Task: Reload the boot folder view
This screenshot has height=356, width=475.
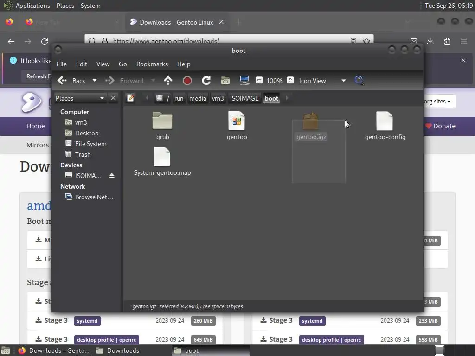Action: point(206,81)
